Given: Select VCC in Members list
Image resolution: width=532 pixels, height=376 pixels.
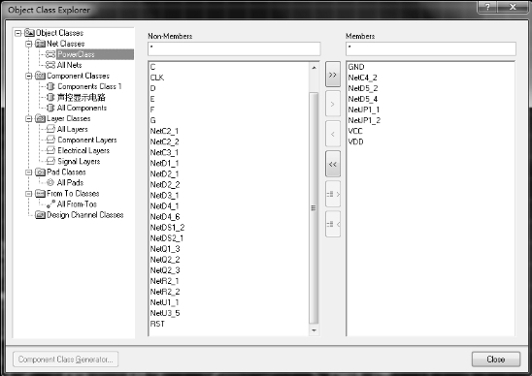Looking at the screenshot, I should 355,131.
